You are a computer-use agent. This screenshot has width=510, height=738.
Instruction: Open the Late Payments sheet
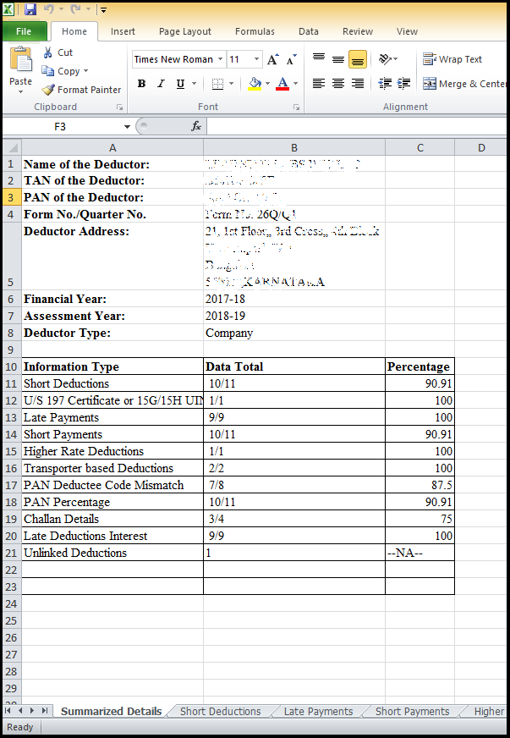point(318,711)
